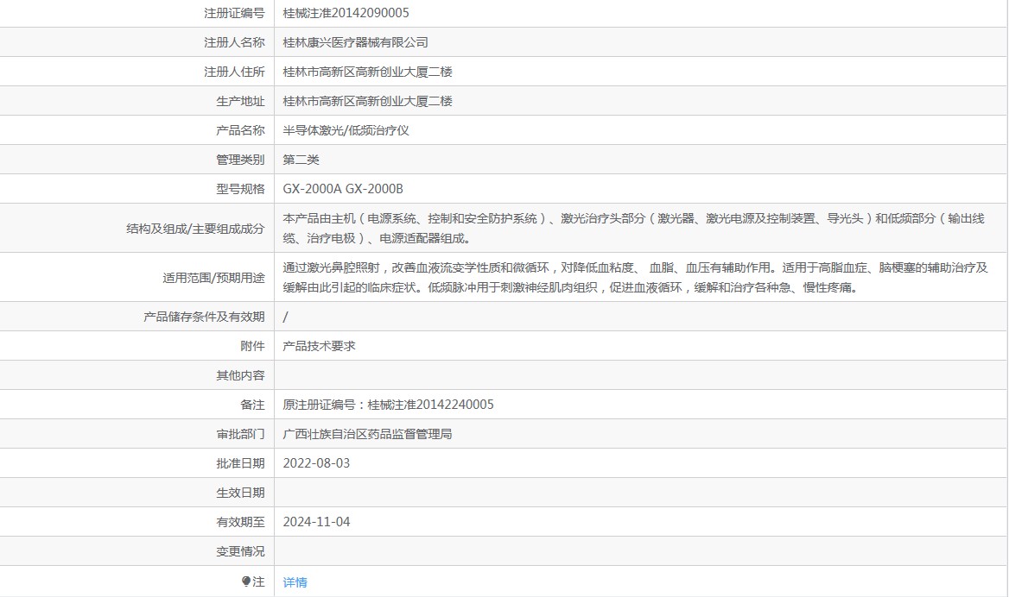
Task: Select registrant name 桂林康兴医疗器械有限公司
Action: [x=355, y=42]
